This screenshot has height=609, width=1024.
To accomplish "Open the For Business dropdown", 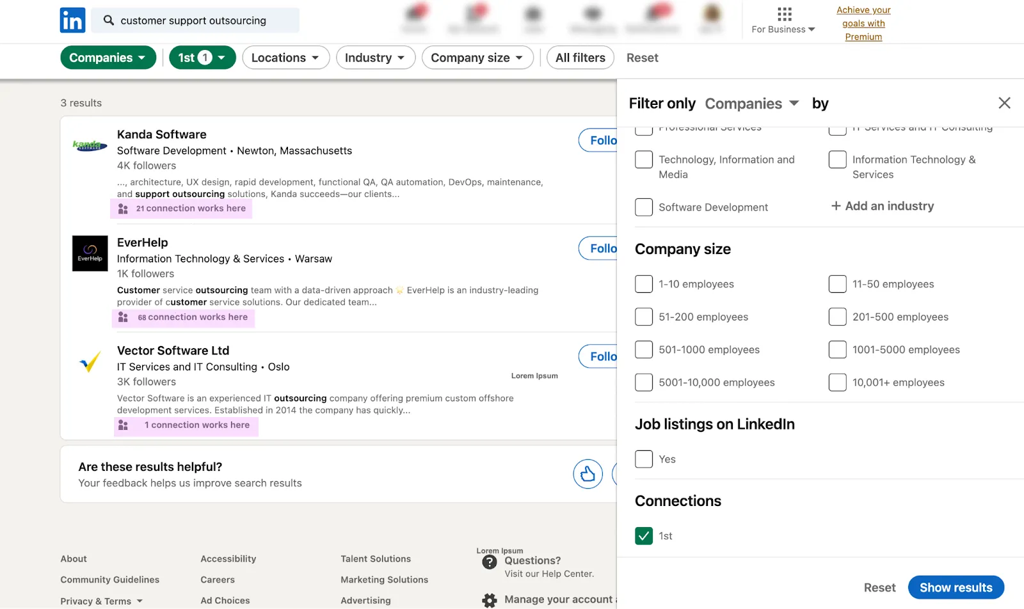I will click(x=783, y=29).
